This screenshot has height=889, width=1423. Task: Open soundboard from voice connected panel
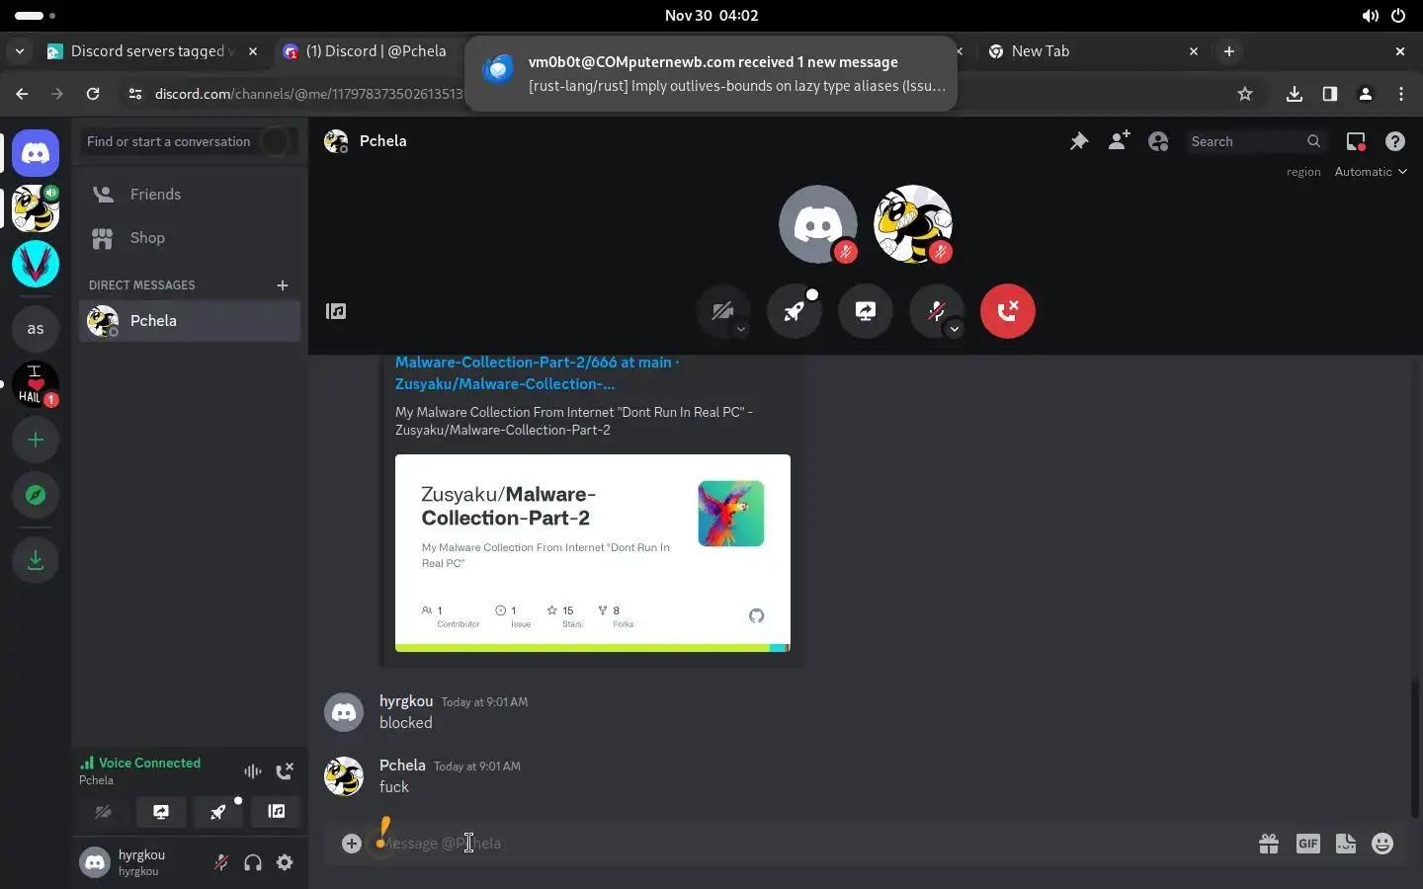tap(277, 812)
